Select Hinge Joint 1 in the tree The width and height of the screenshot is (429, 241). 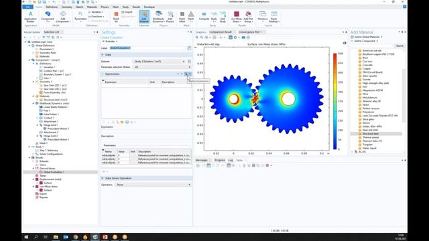(50, 125)
